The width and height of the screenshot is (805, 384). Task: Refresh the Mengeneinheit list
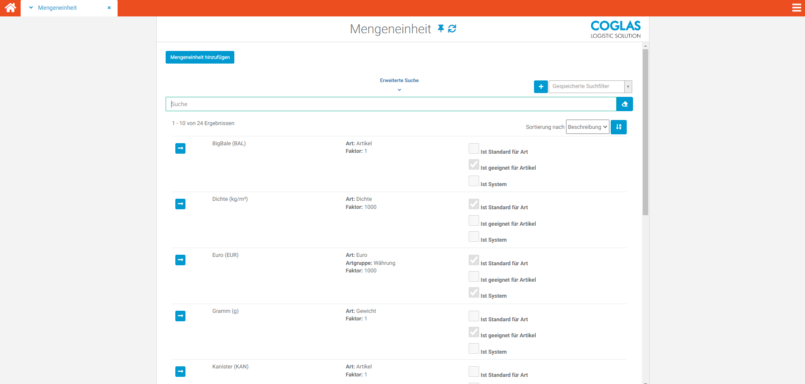(x=452, y=28)
